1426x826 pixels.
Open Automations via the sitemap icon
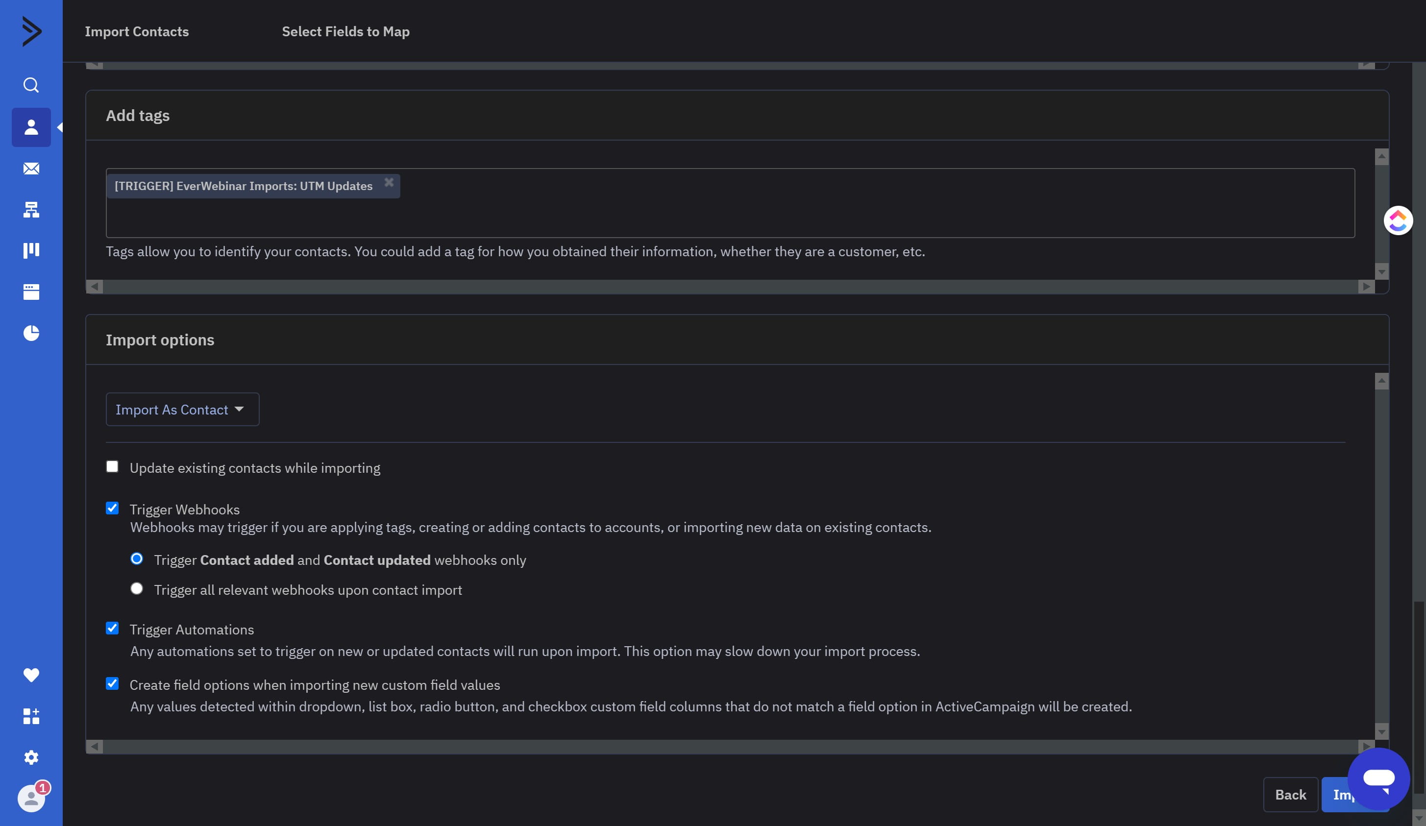click(31, 209)
